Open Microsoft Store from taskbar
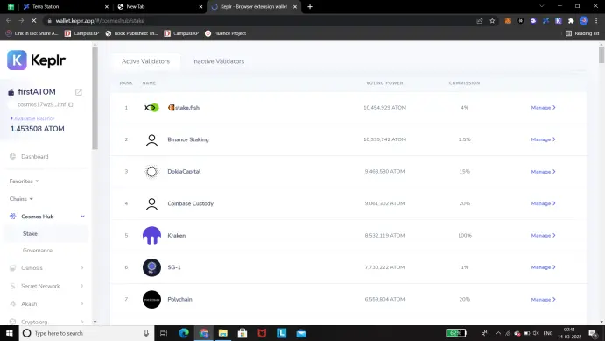605x341 pixels. (x=243, y=333)
